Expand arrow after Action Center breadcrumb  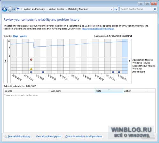(x=66, y=9)
